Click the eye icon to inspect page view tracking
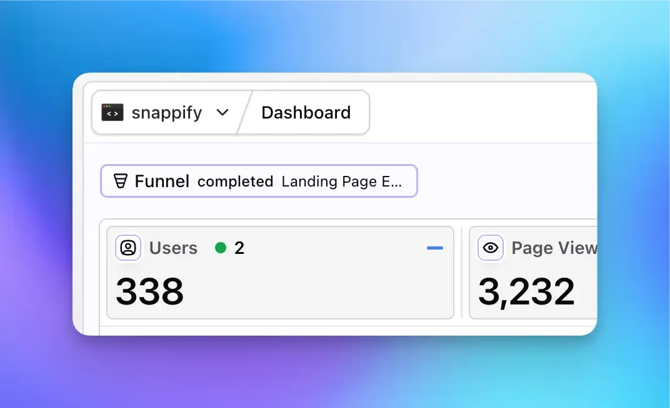This screenshot has width=670, height=408. (491, 248)
